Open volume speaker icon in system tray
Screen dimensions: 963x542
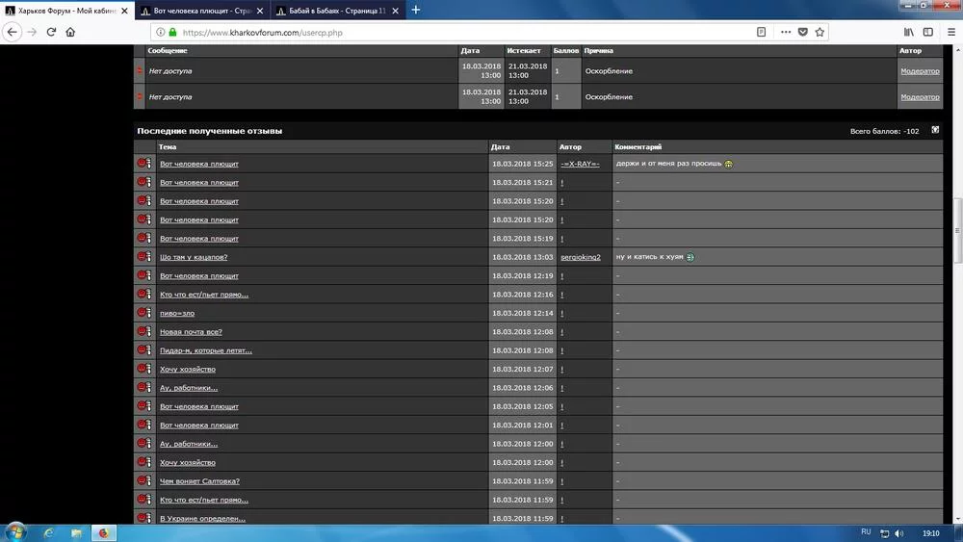coord(899,533)
